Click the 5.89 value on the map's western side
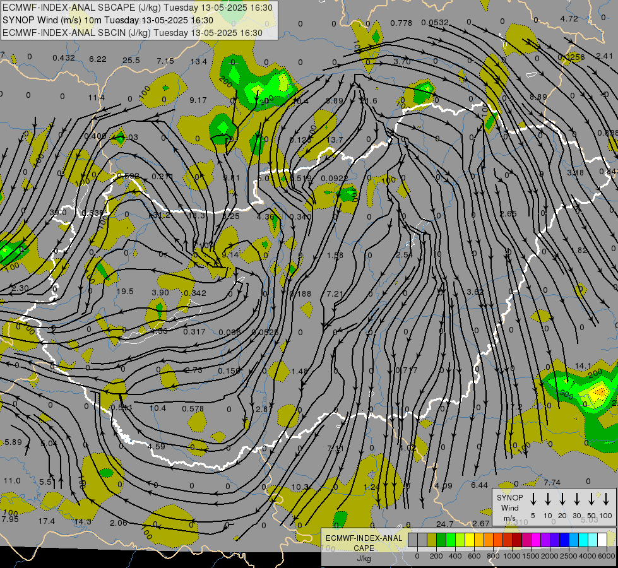 13,442
